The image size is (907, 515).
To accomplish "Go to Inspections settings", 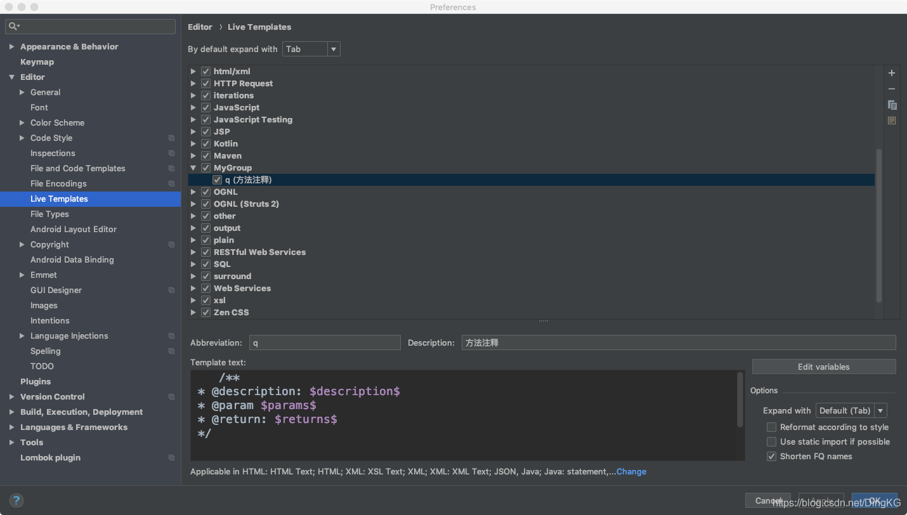I will (x=53, y=153).
